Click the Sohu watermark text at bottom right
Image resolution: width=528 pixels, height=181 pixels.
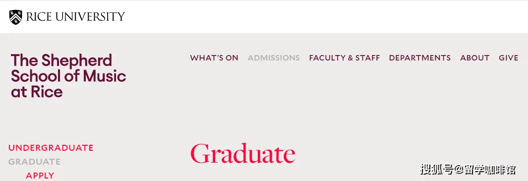pyautogui.click(x=468, y=170)
